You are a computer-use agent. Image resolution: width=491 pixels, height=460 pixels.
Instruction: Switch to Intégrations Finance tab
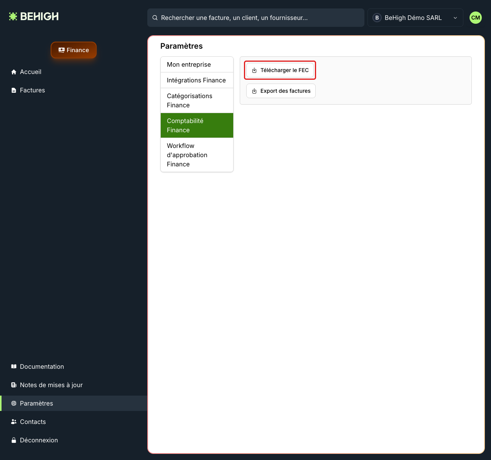point(197,80)
